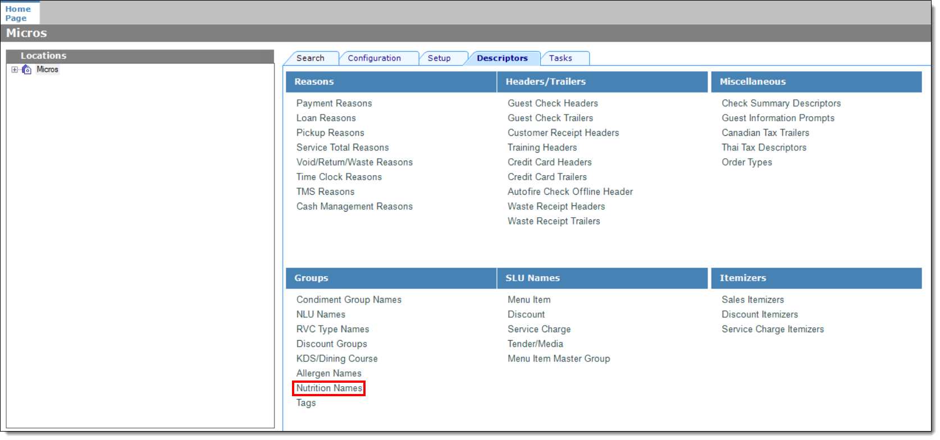Select the Descriptors tab

coord(502,58)
